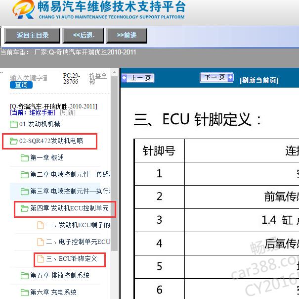Screen dimensions: 299x299
Task: Click folder icon of 第六章 充电系统
Action: tap(25, 292)
